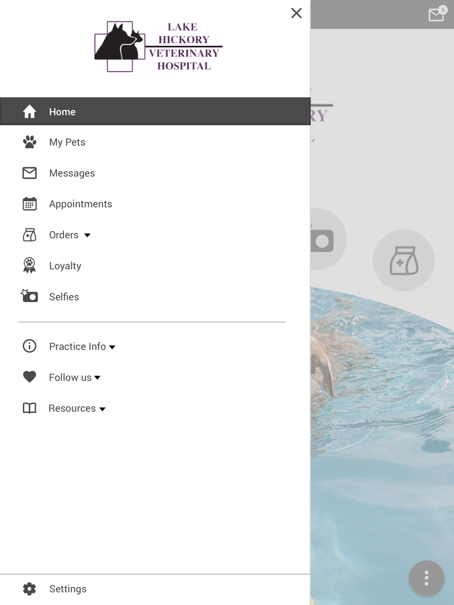Click the Practice Info label
The image size is (454, 605).
[78, 346]
